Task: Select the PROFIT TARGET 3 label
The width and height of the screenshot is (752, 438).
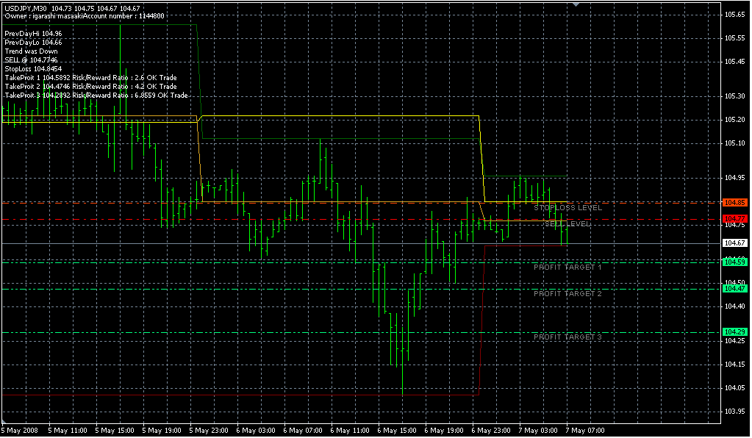Action: point(567,337)
